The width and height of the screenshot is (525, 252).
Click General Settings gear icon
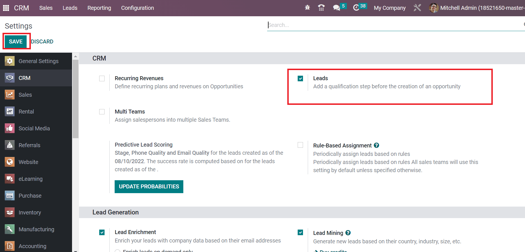pos(10,61)
